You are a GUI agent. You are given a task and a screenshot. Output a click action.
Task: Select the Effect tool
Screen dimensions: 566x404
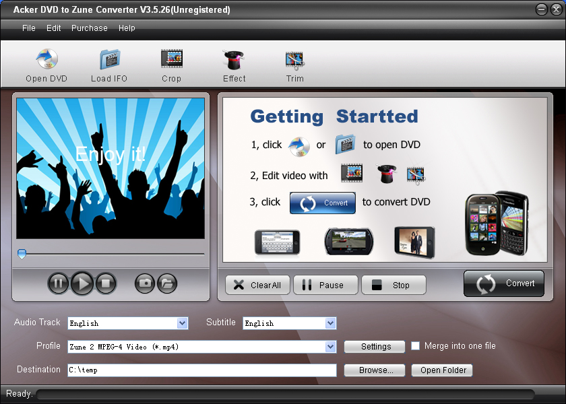coord(233,64)
